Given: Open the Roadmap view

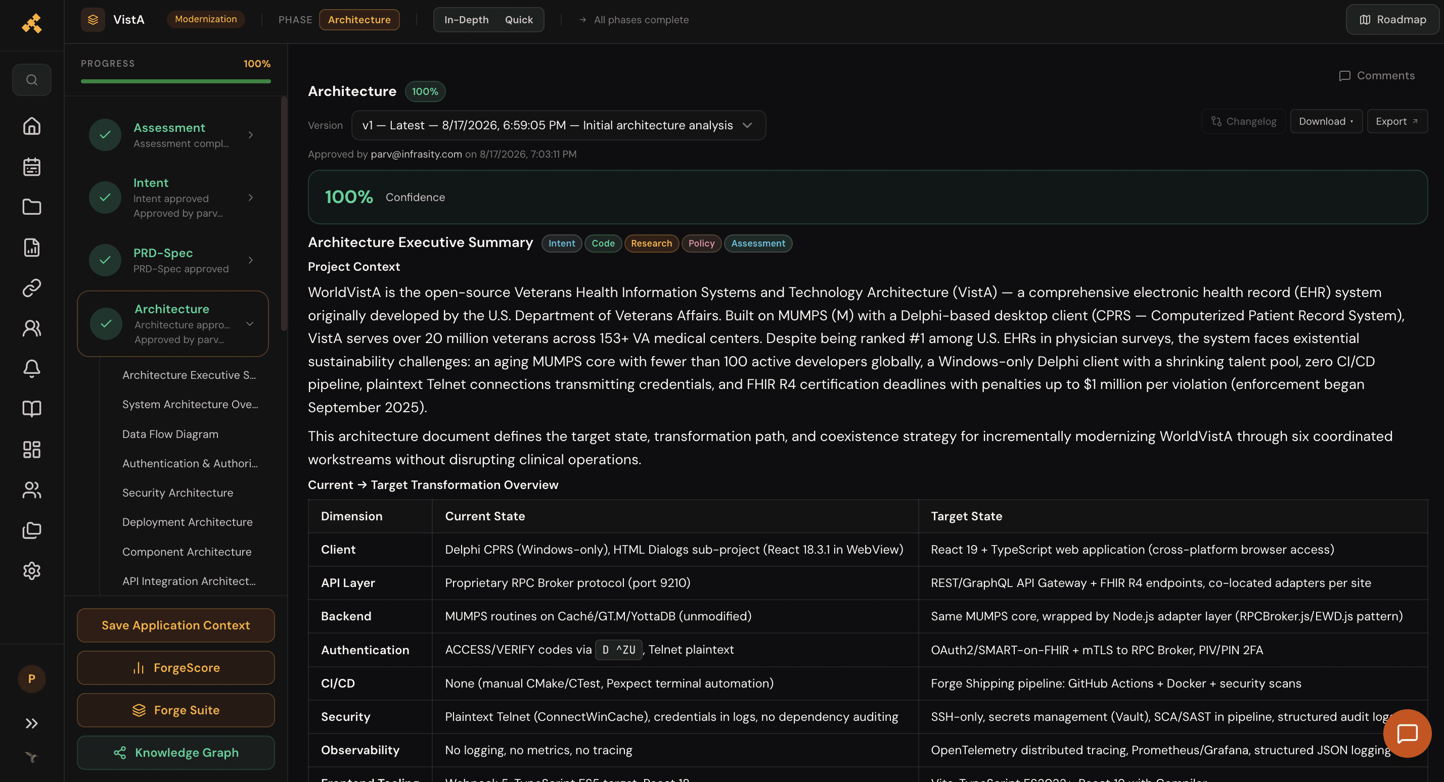Looking at the screenshot, I should point(1392,20).
